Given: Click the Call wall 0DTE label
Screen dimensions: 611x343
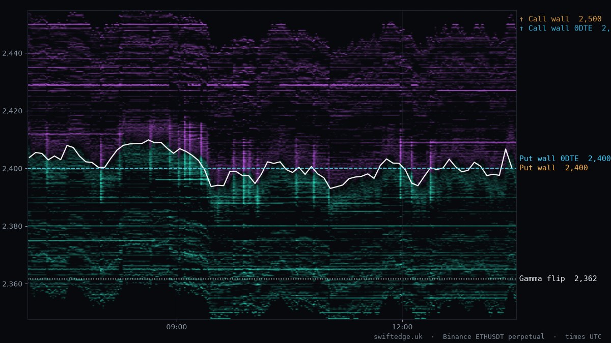Looking at the screenshot, I should coord(565,28).
